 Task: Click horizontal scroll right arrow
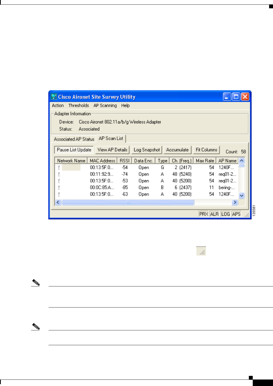(x=235, y=202)
